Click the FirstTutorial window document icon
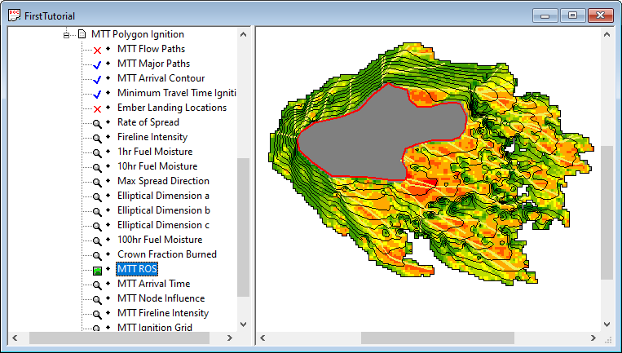The image size is (622, 353). pyautogui.click(x=15, y=15)
